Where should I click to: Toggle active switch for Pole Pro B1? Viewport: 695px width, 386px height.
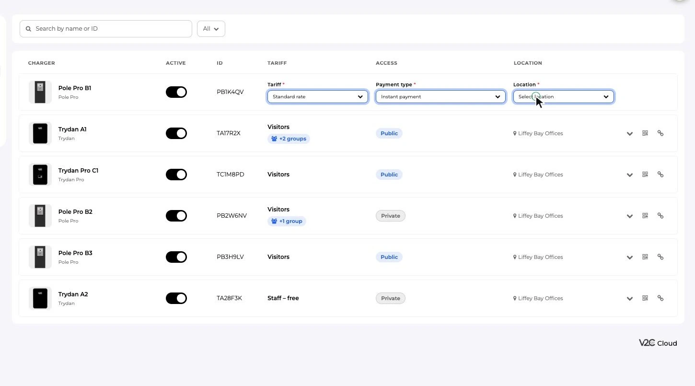(x=176, y=92)
